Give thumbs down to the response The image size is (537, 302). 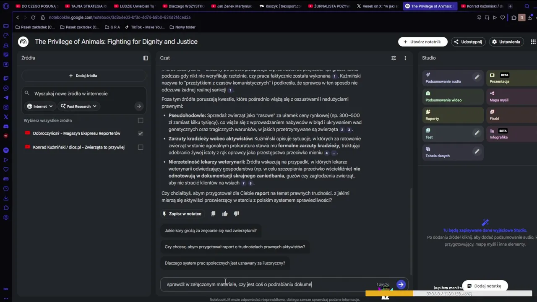point(236,213)
